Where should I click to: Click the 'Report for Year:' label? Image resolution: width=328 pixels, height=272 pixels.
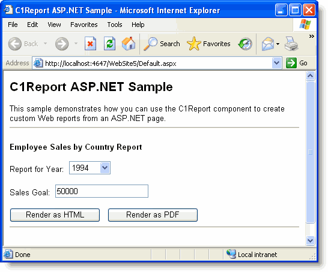coord(37,169)
